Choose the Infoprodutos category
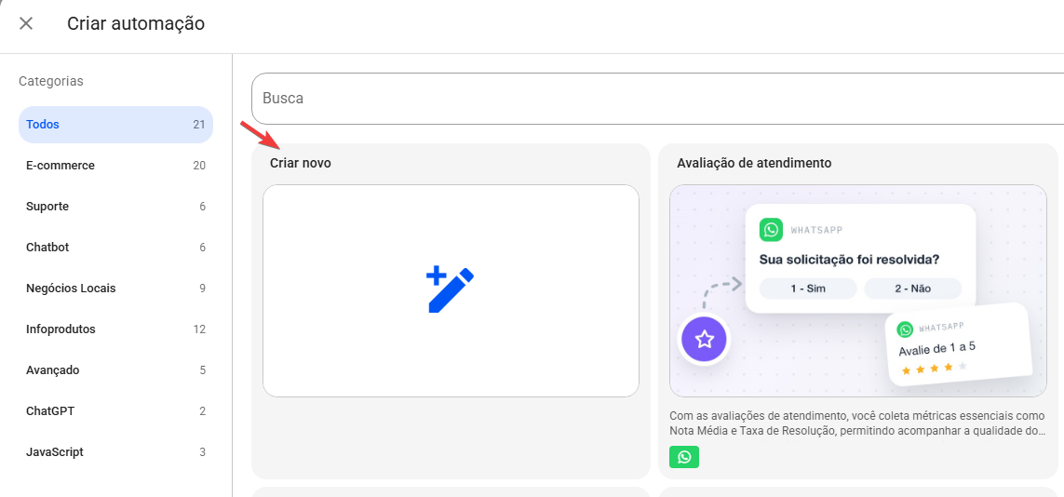Image resolution: width=1064 pixels, height=497 pixels. (115, 329)
